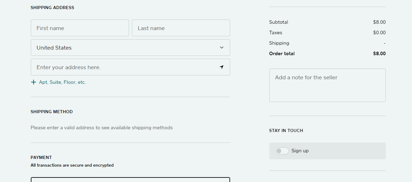Click the First name input field
This screenshot has width=412, height=182.
click(x=80, y=28)
